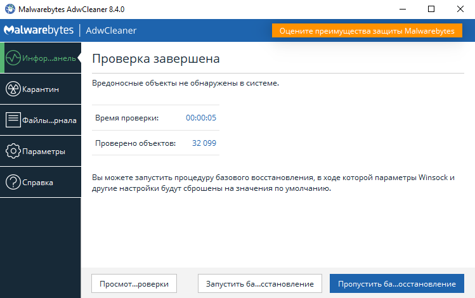Click Пропустить ба...осстановление button
Viewport: 475px width, 298px height.
397,284
